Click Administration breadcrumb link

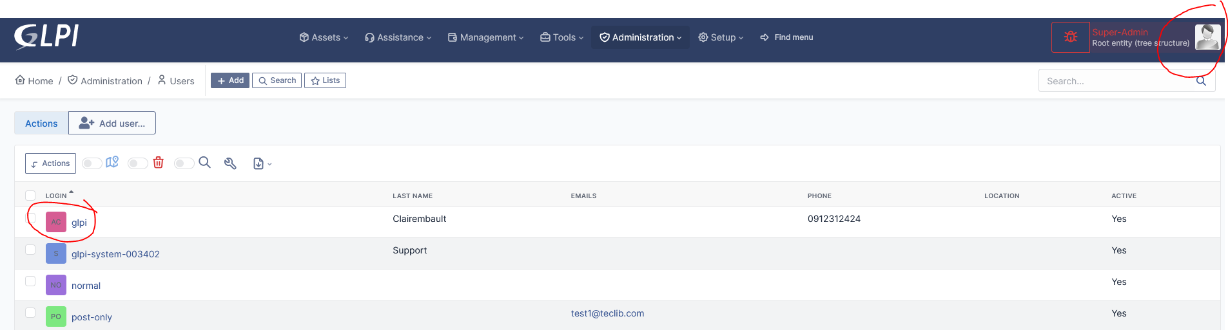112,81
